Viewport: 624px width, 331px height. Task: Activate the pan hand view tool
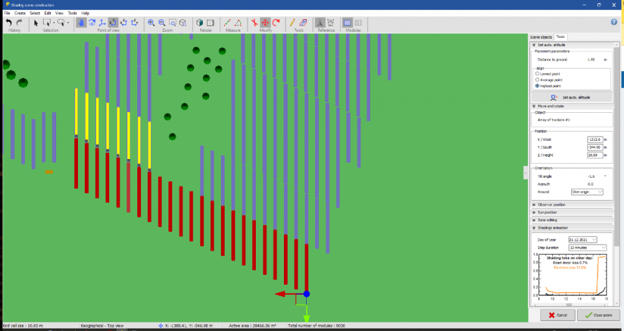[81, 22]
